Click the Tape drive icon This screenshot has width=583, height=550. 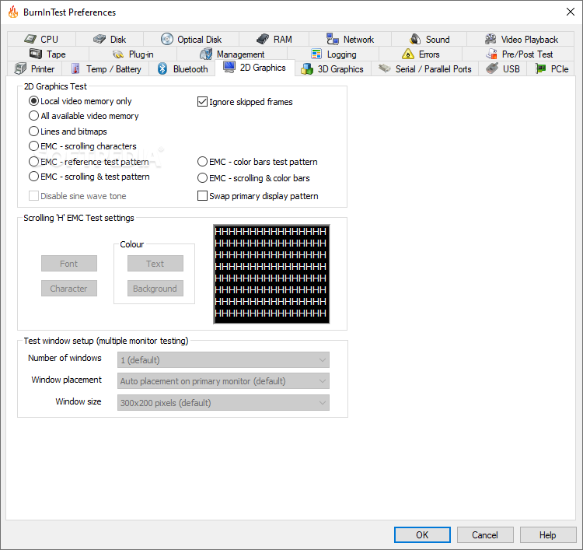coord(36,54)
